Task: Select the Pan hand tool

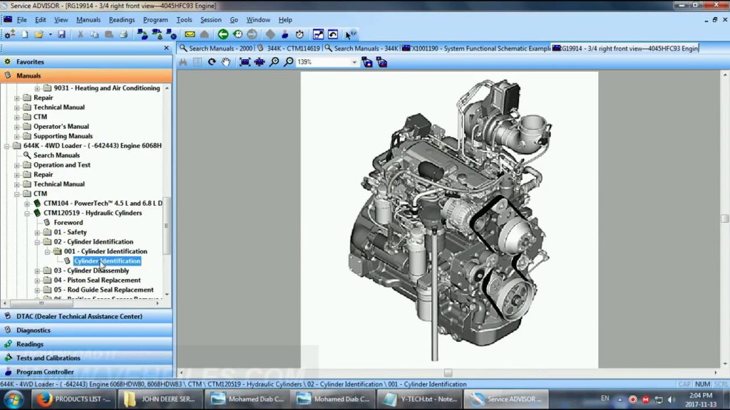Action: [225, 62]
